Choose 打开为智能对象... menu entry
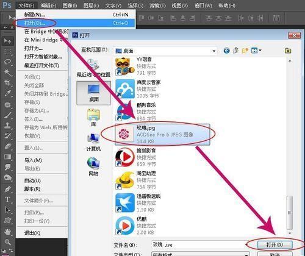This screenshot has height=256, width=305. pos(43,57)
